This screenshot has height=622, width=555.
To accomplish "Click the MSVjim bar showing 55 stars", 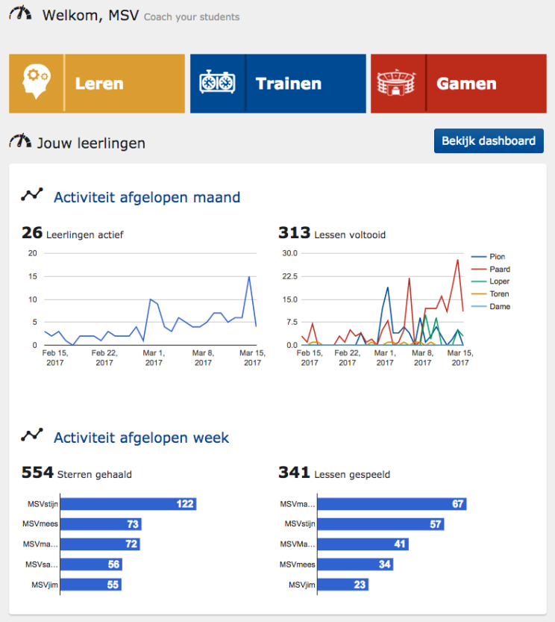I will pos(91,585).
